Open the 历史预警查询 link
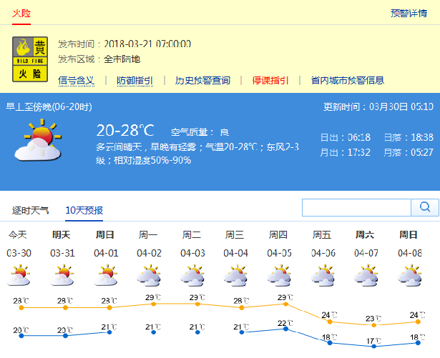This screenshot has width=440, height=358. coord(202,80)
